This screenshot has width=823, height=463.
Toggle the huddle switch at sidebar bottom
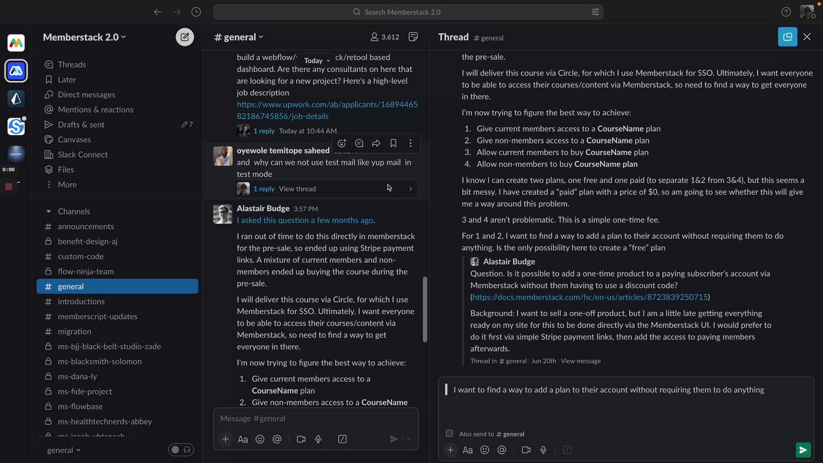point(181,450)
